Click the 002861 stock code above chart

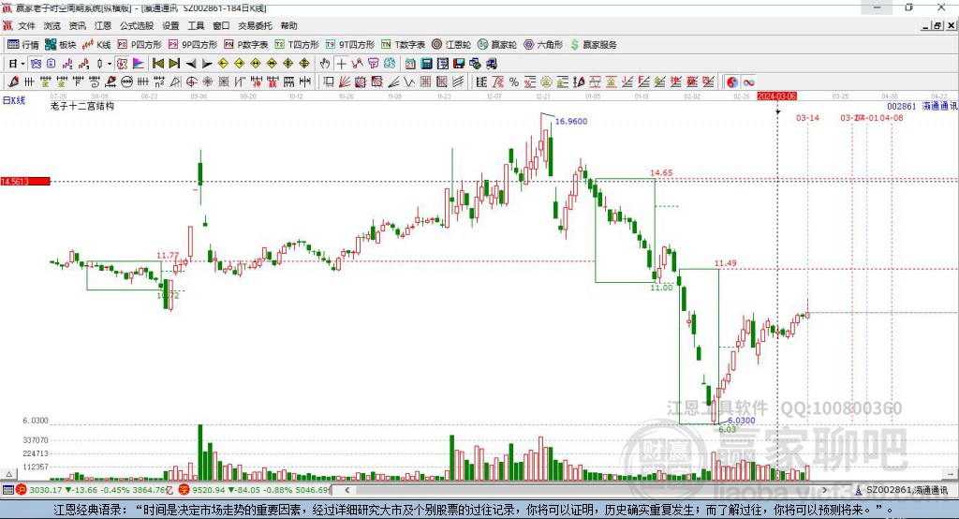click(x=902, y=106)
